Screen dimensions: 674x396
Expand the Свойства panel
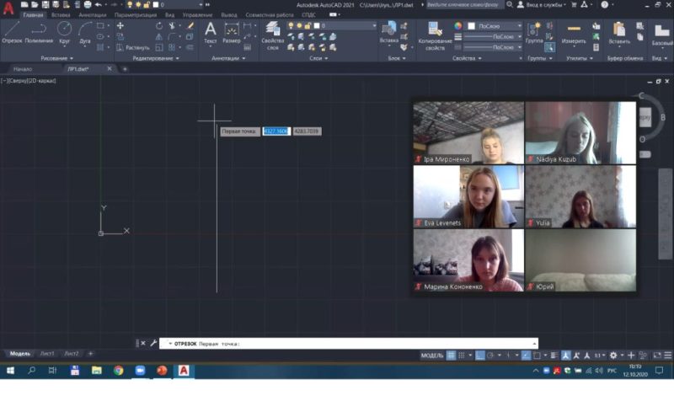click(467, 58)
